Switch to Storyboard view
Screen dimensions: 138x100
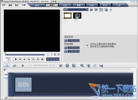[x=7, y=66]
